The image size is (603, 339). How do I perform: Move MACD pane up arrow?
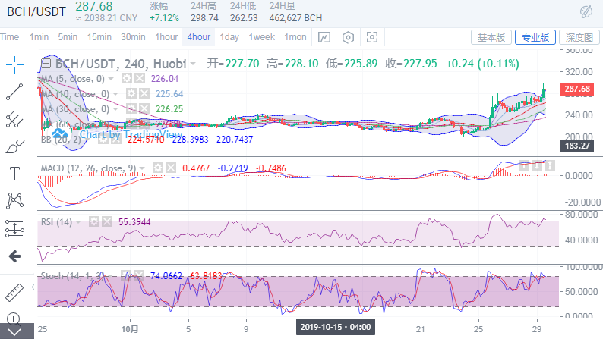point(523,165)
